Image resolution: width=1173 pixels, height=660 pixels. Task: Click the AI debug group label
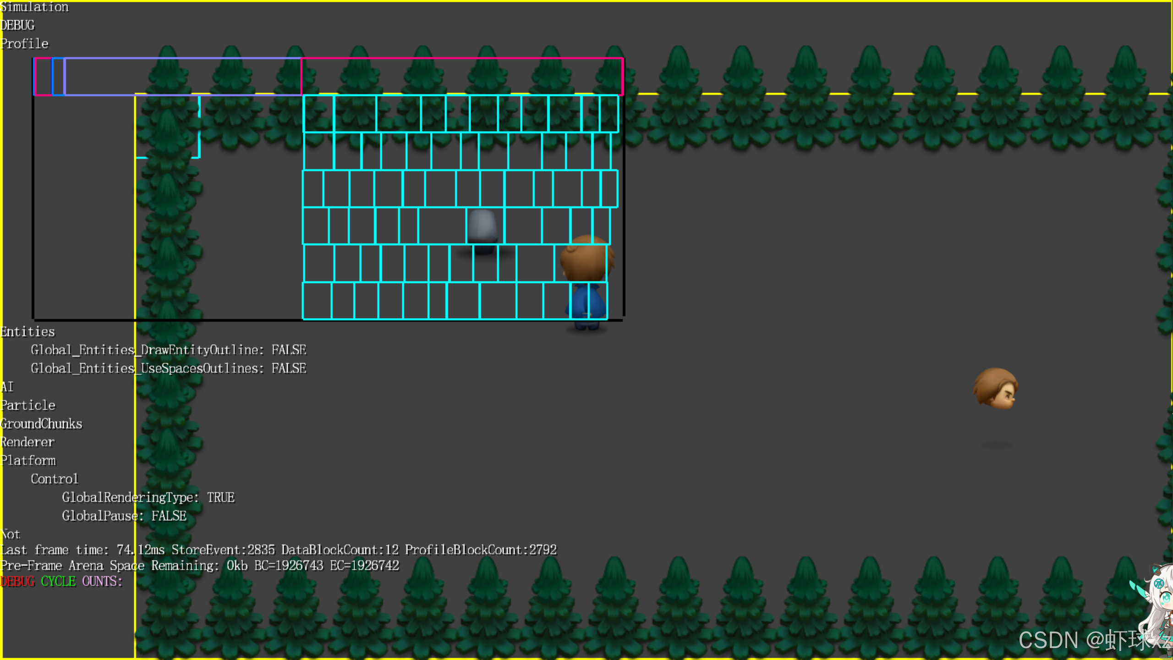[x=7, y=387]
